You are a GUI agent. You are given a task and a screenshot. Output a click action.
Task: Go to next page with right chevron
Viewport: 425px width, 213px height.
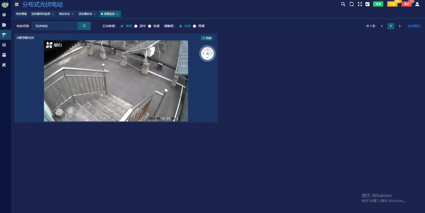coord(399,26)
